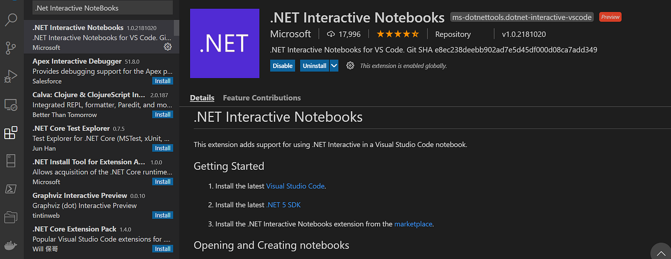Click the five-star rating
The height and width of the screenshot is (259, 671).
coord(397,34)
